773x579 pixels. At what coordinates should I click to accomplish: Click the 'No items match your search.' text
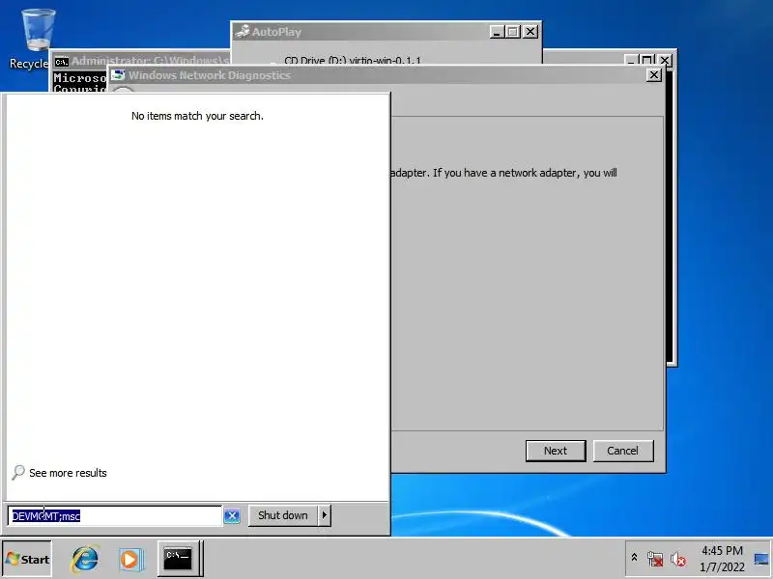point(197,116)
